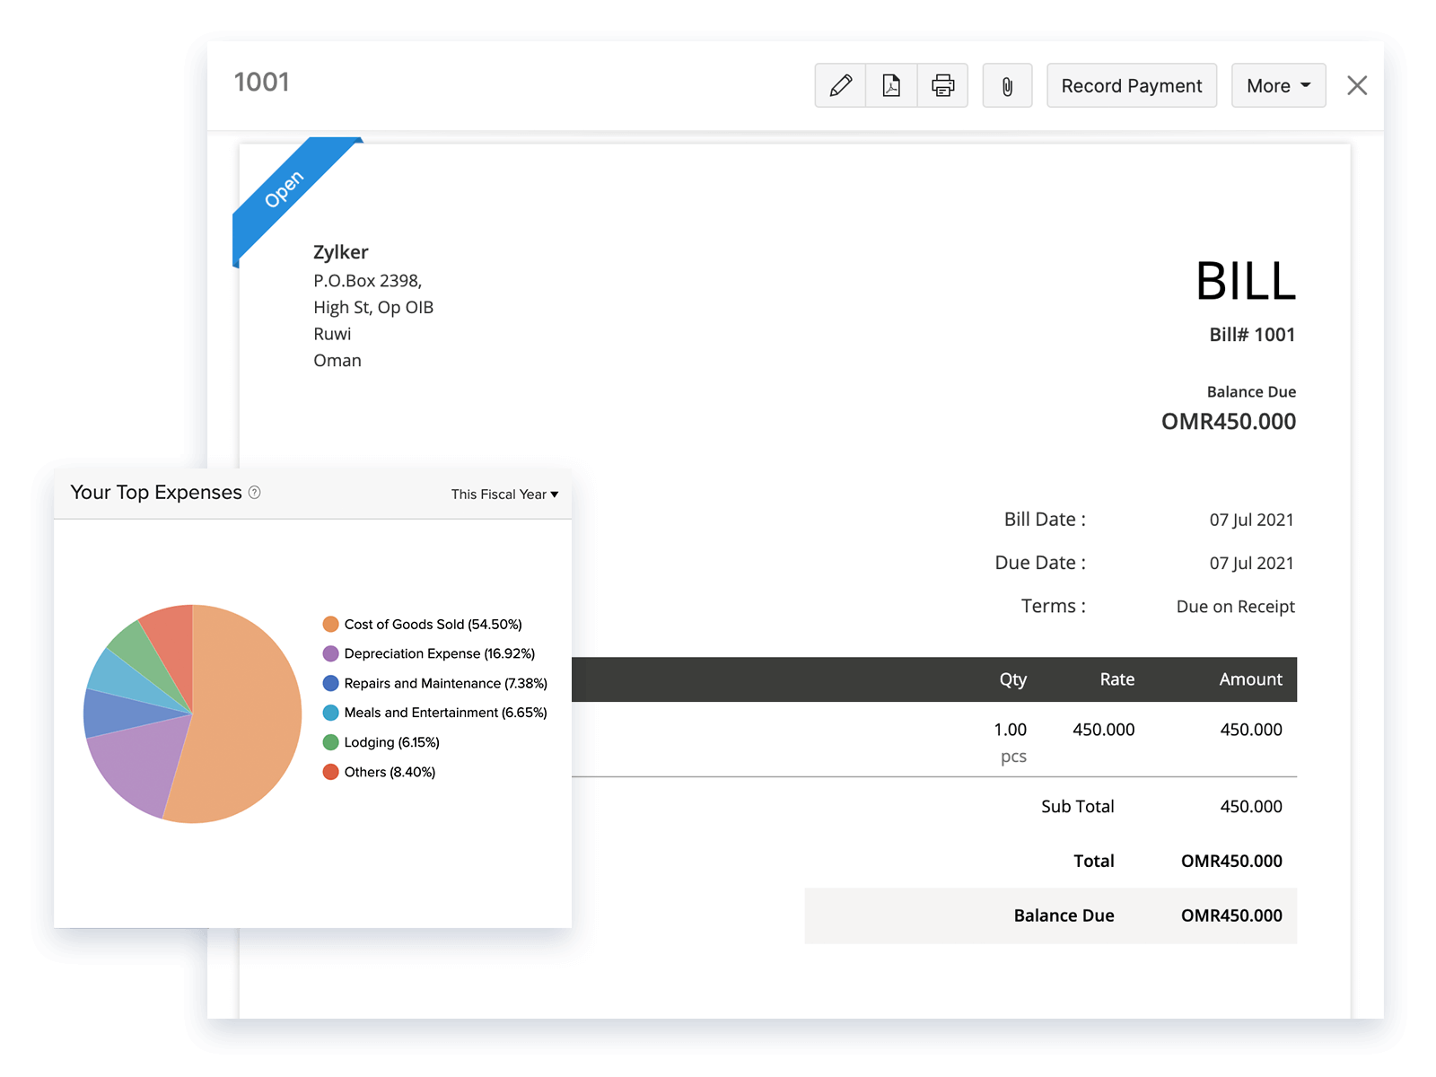The image size is (1436, 1077).
Task: Click the Record Payment button
Action: pos(1131,85)
